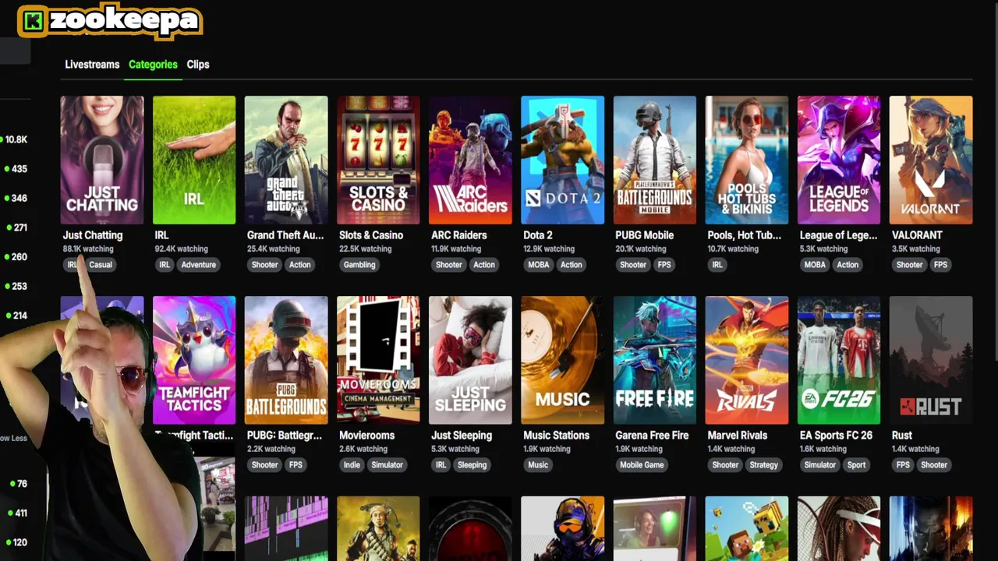998x561 pixels.
Task: Click the sidebar channel showing 435 viewers
Action: 15,169
